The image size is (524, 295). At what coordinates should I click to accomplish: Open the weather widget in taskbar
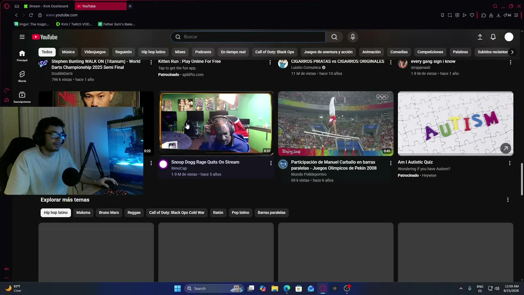click(13, 288)
